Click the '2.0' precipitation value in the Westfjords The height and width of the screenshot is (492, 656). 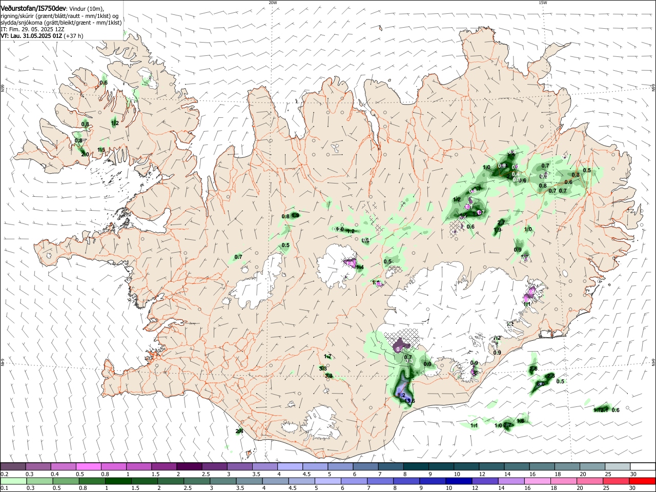pos(85,154)
